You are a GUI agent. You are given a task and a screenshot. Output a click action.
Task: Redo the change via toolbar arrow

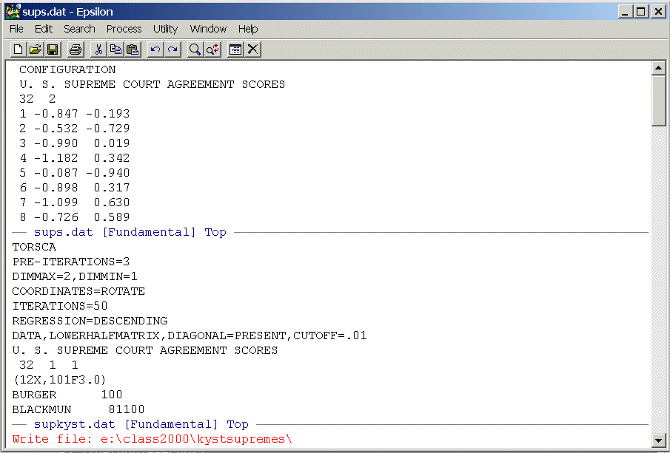[x=172, y=50]
